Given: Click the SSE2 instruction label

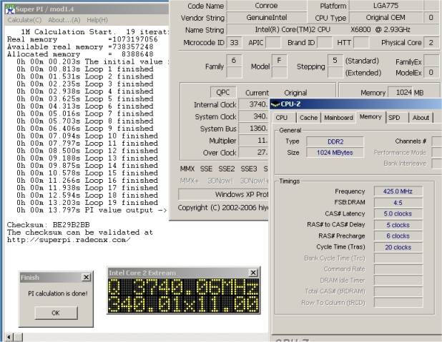Looking at the screenshot, I should pos(226,169).
